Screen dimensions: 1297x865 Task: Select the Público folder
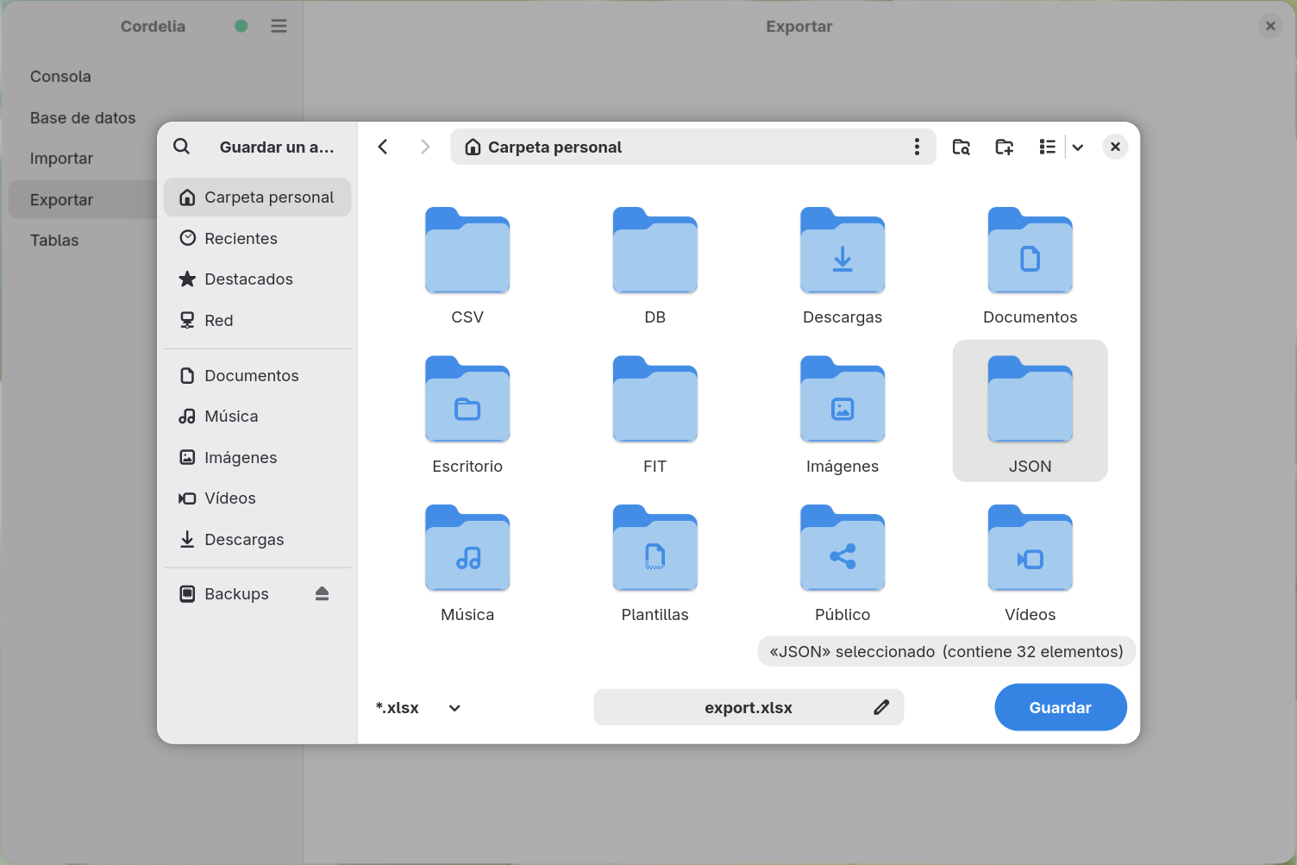coord(843,561)
